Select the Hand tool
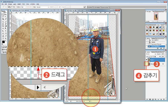Image resolution: width=168 pixels, height=107 pixels. point(3,38)
